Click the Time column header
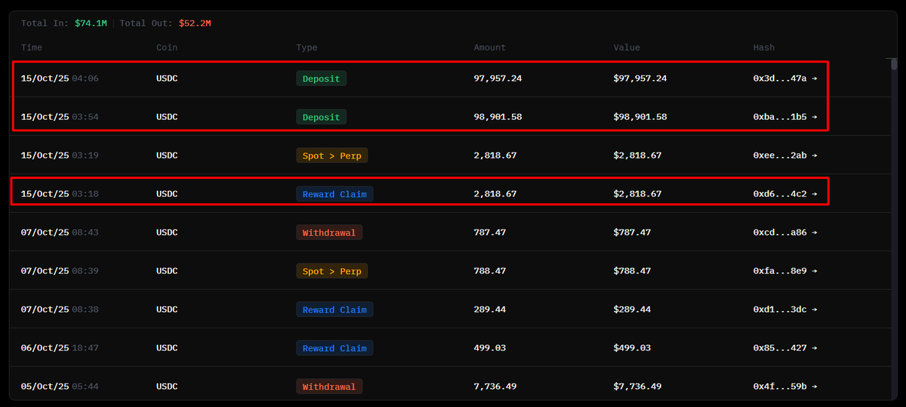 32,48
